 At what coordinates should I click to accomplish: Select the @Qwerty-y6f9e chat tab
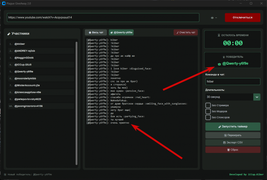(x=121, y=32)
